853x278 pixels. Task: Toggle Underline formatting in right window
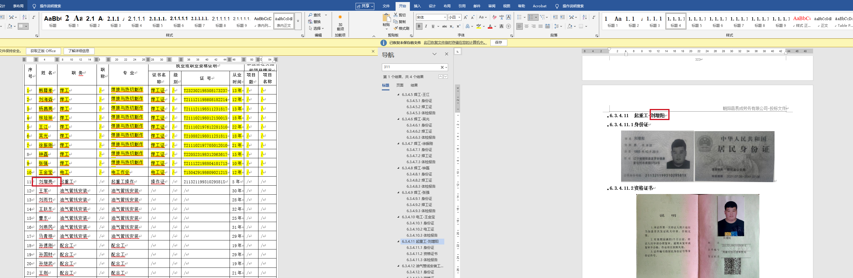click(x=433, y=27)
